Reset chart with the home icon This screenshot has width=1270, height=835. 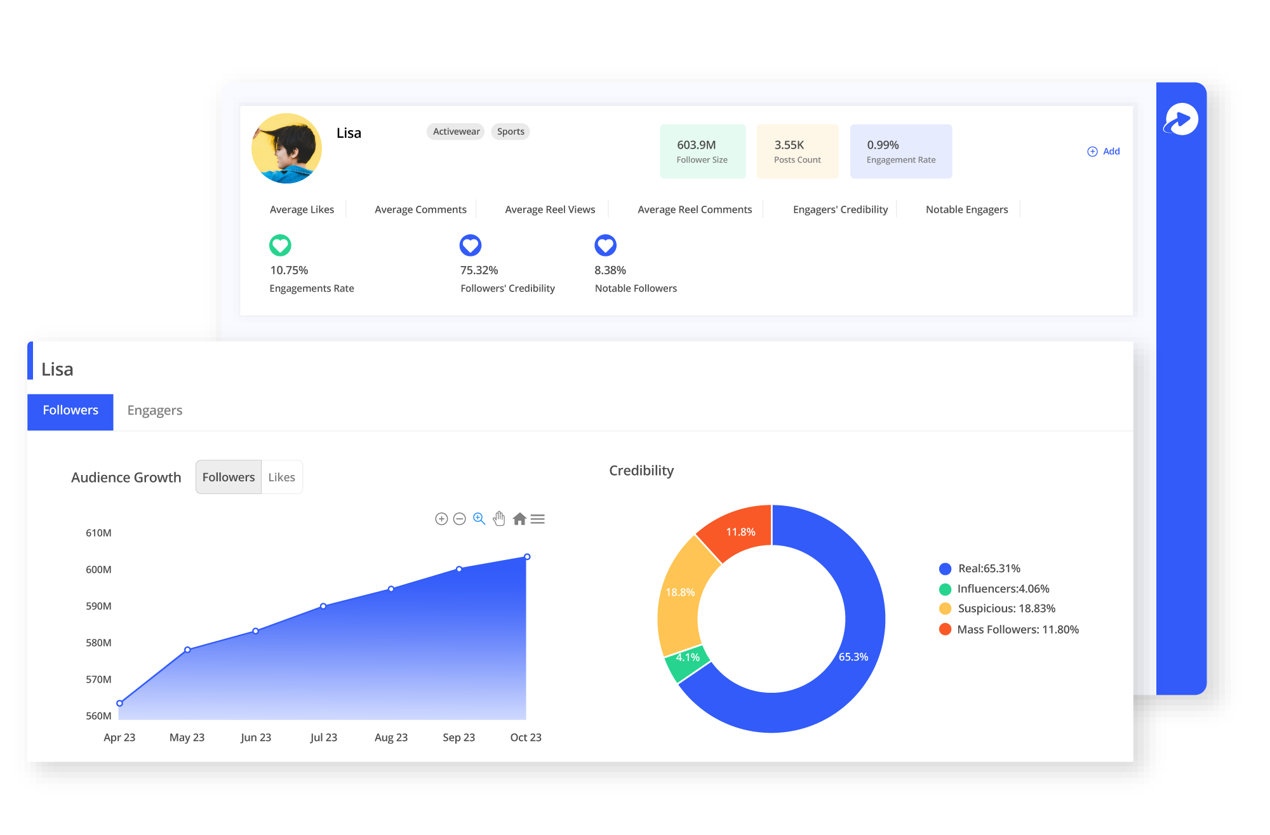tap(519, 519)
